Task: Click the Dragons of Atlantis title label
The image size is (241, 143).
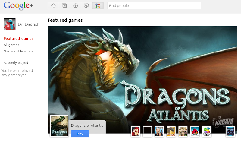Action: click(87, 126)
